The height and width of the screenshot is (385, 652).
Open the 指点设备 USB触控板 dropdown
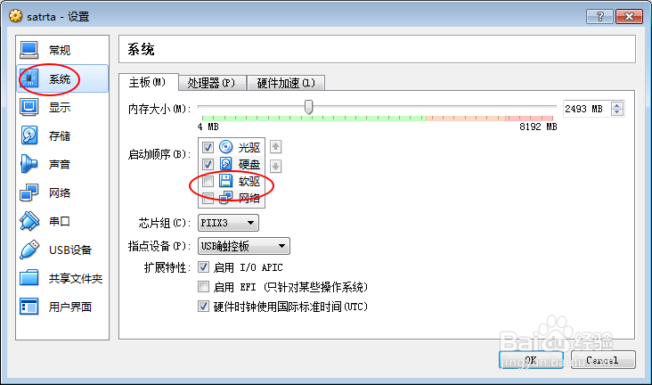244,246
